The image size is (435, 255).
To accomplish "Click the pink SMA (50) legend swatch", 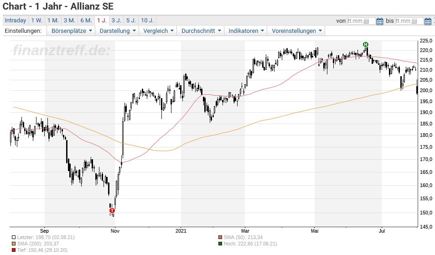I will click(x=220, y=238).
